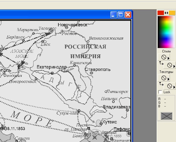Click the 18.11.1853 date label
The height and width of the screenshot is (142, 176).
point(15,128)
